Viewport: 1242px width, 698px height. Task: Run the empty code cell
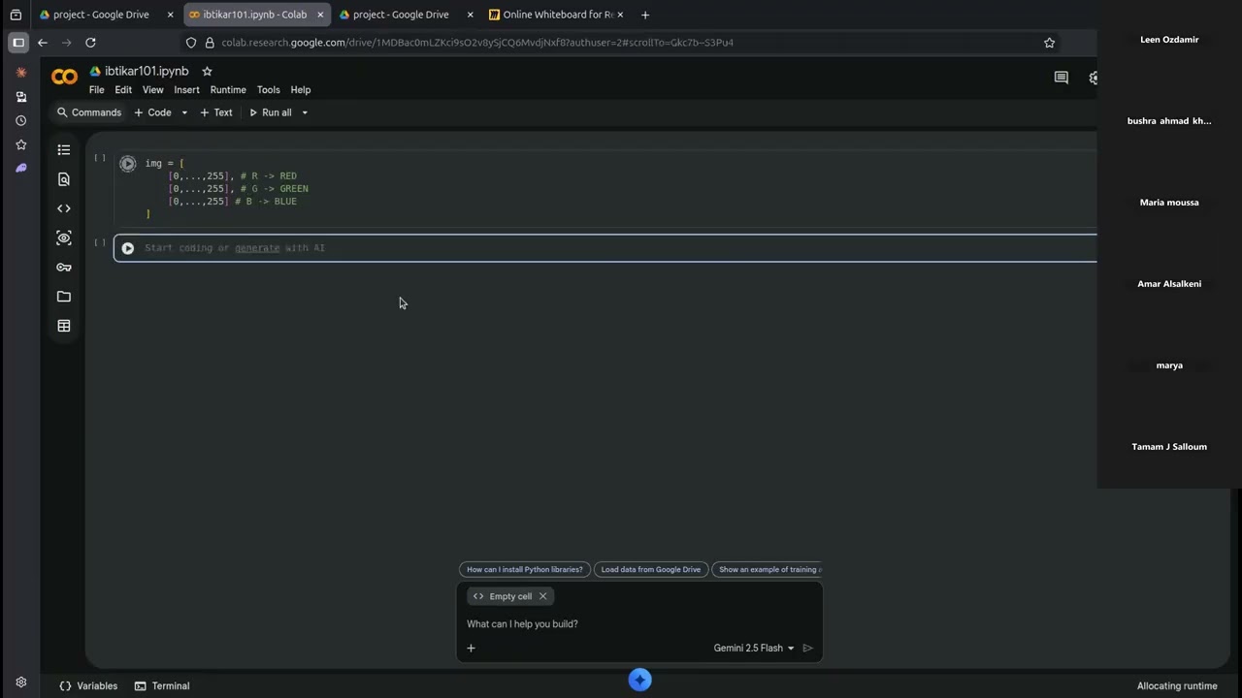pyautogui.click(x=127, y=248)
